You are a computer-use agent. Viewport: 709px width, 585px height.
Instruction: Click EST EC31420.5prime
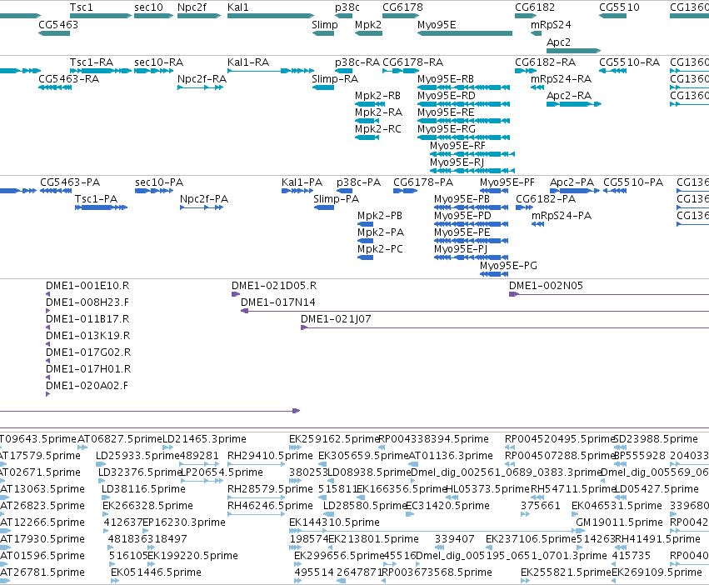(x=447, y=505)
